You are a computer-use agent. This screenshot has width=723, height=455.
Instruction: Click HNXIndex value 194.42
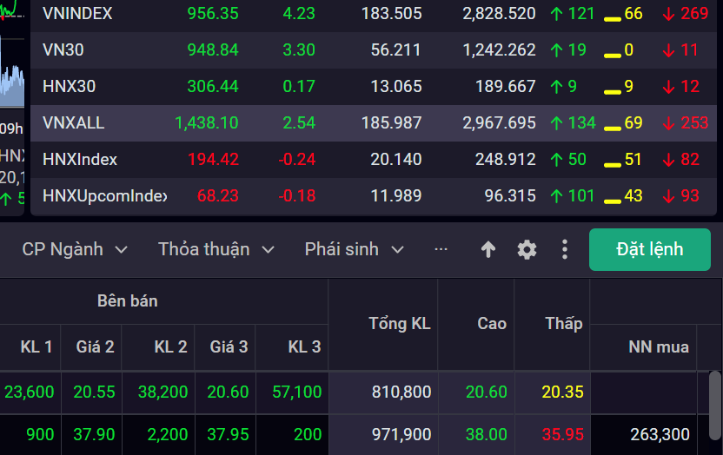pos(213,160)
